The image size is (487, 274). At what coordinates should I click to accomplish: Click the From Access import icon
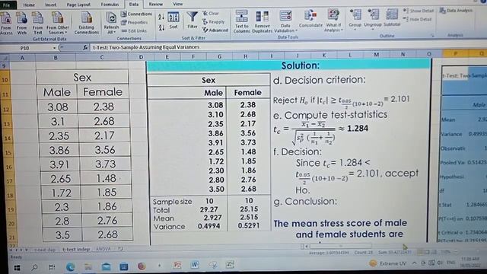pyautogui.click(x=6, y=23)
